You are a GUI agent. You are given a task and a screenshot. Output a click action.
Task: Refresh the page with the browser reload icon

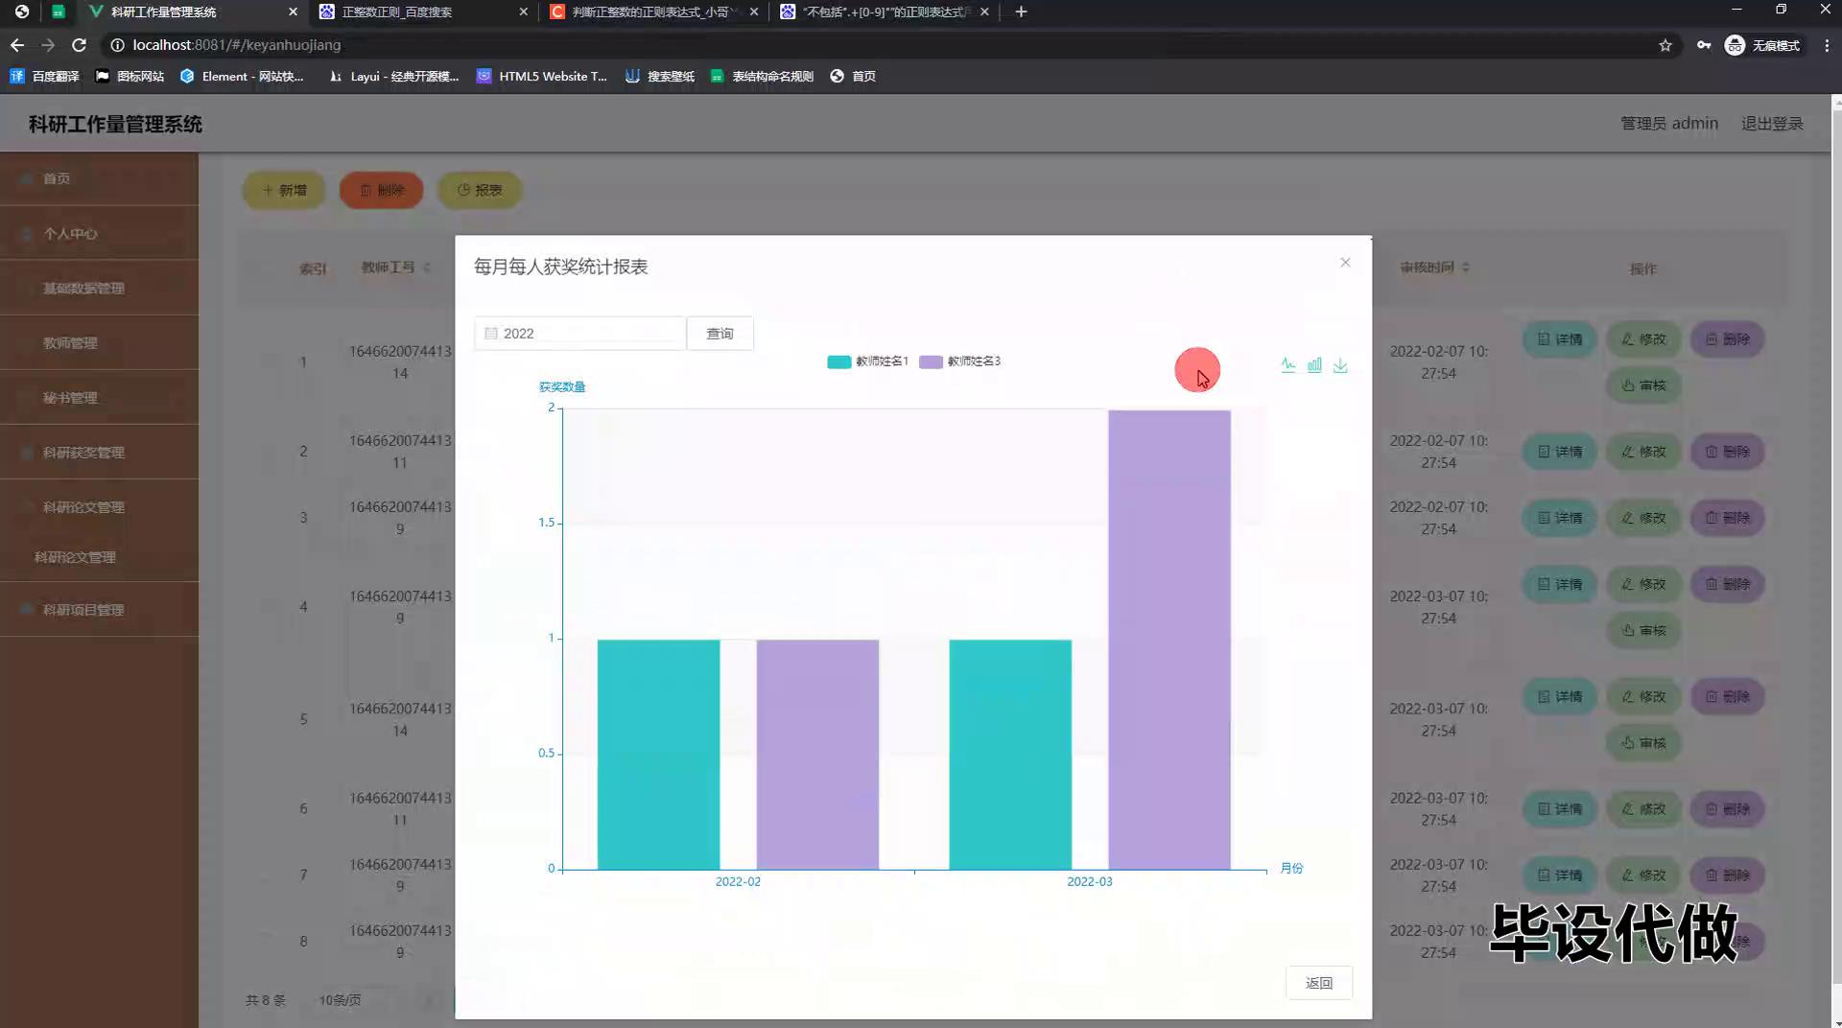click(x=80, y=44)
